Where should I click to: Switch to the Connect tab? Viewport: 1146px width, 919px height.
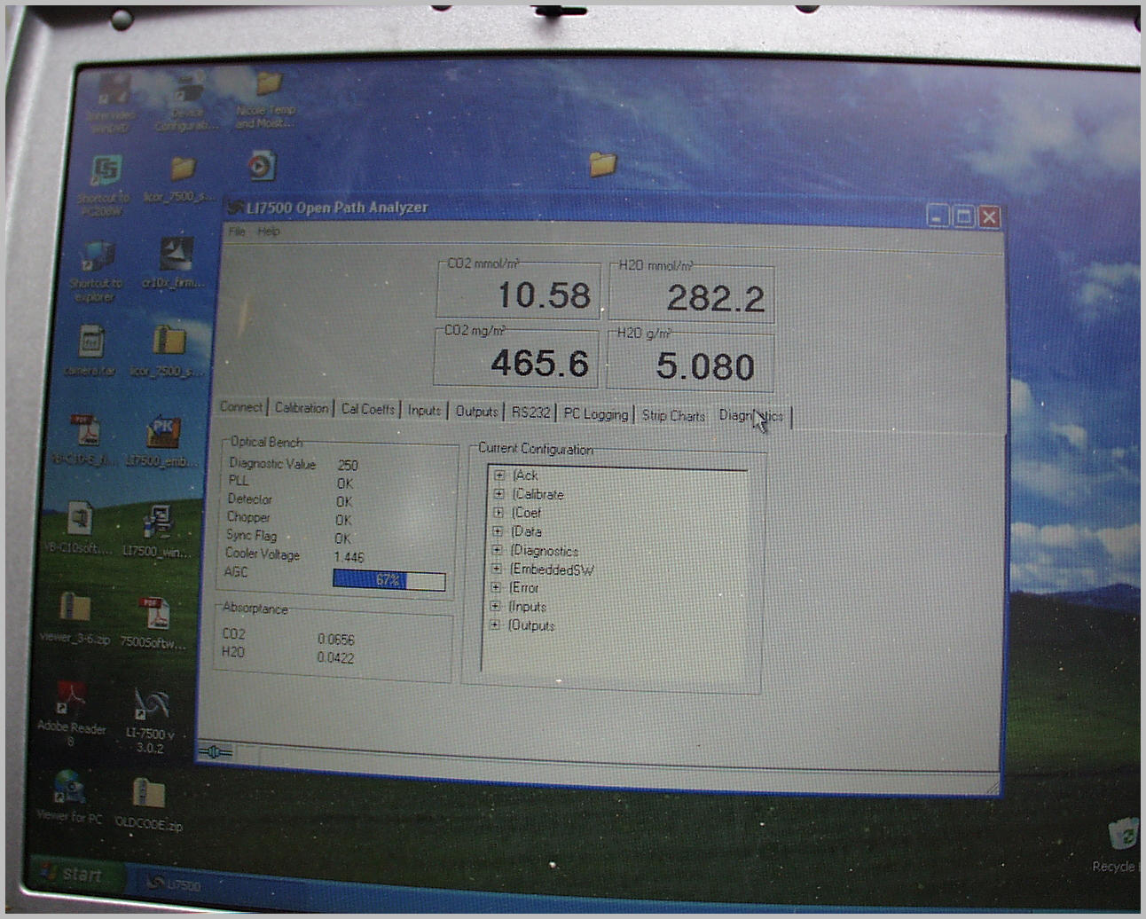241,407
